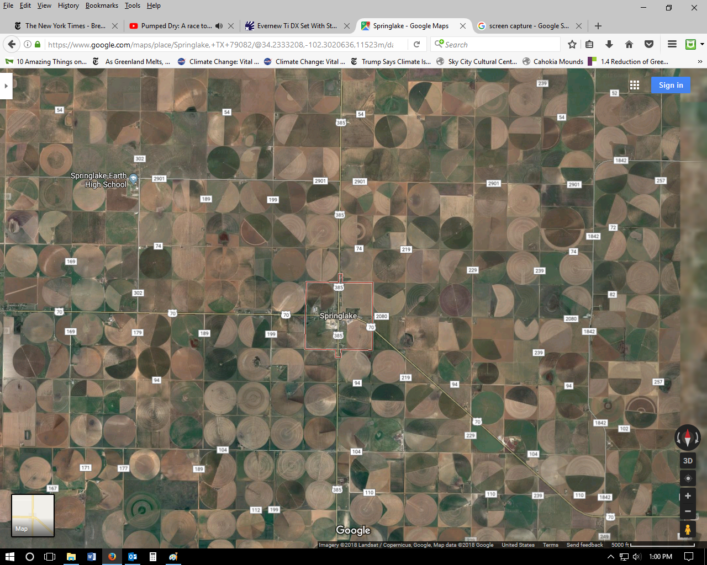Image resolution: width=707 pixels, height=565 pixels.
Task: Reload the current Google Maps page
Action: pos(417,44)
